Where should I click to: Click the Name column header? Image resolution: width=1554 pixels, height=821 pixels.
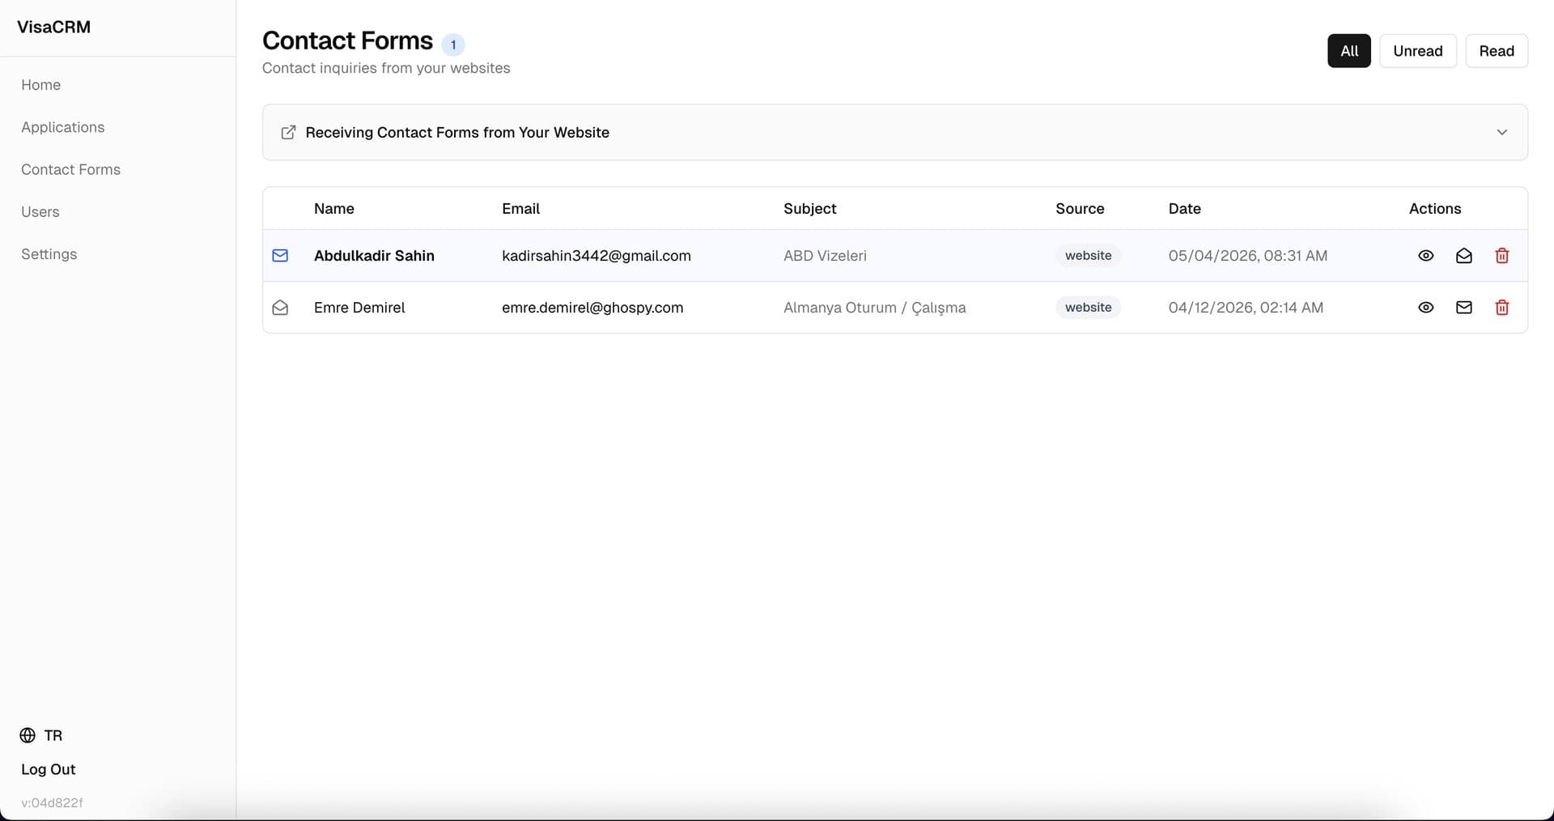pos(334,209)
